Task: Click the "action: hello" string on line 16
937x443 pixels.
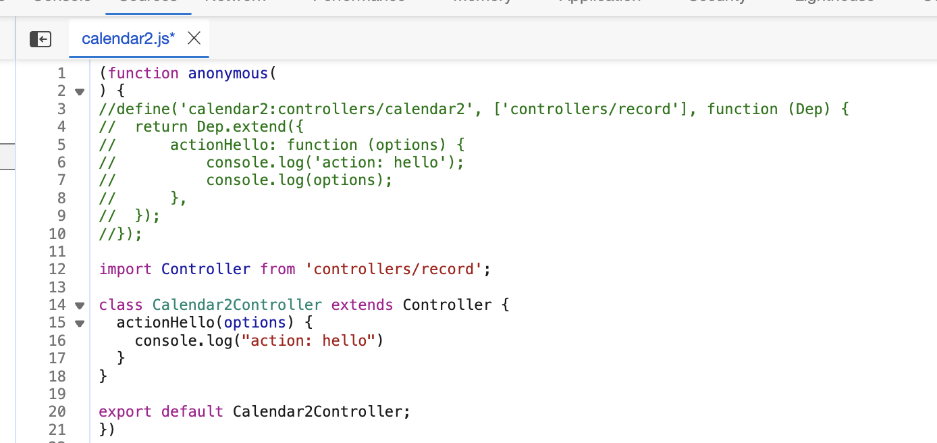Action: [312, 340]
